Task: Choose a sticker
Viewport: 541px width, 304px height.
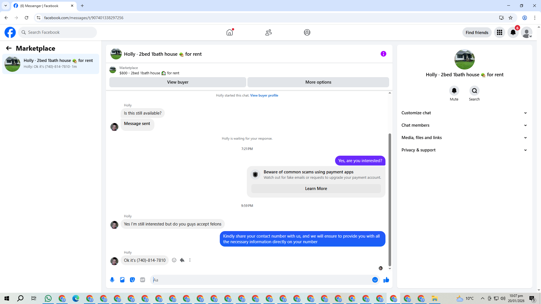Action: point(132,280)
